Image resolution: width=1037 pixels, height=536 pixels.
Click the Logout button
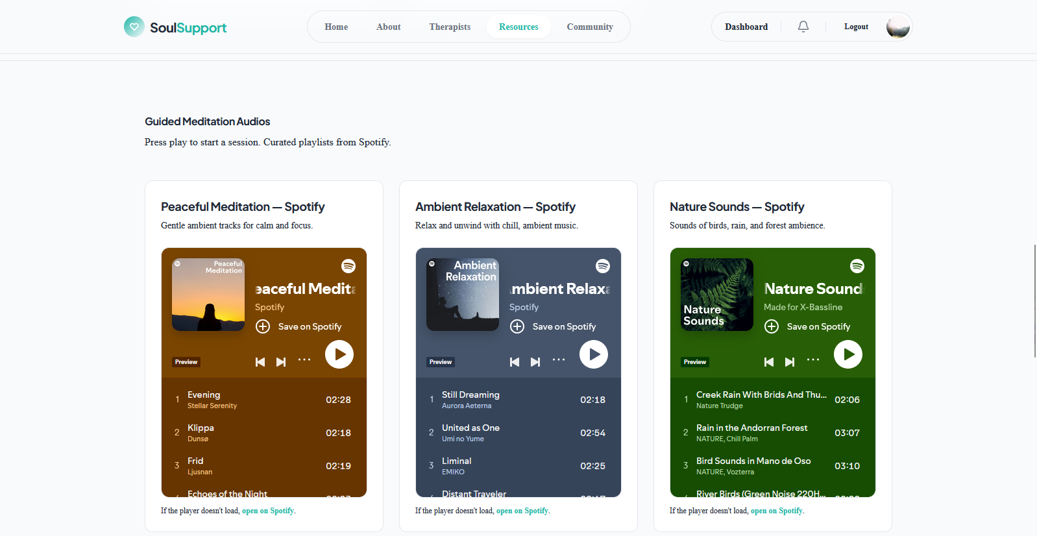(x=856, y=27)
